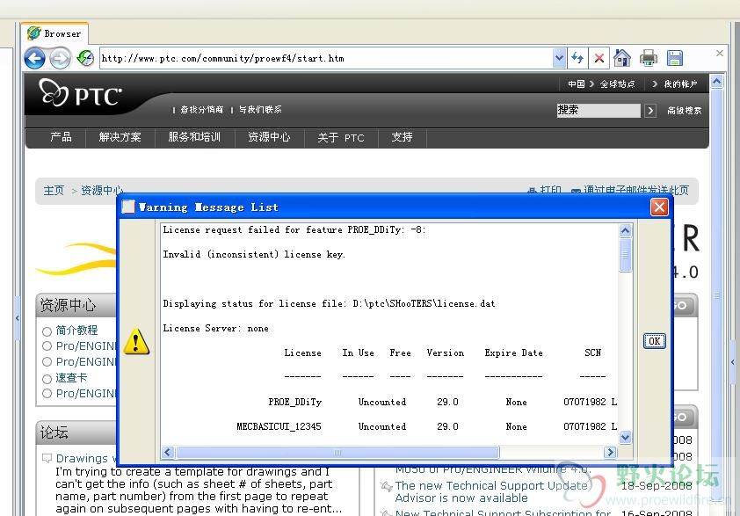Screen dimensions: 740x516
Task: Collapse left panel with the sash arrow
Action: tap(18, 318)
